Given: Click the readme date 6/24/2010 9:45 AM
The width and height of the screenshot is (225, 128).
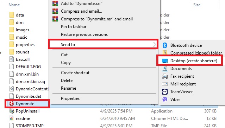Looking at the screenshot, I should pos(118,119).
